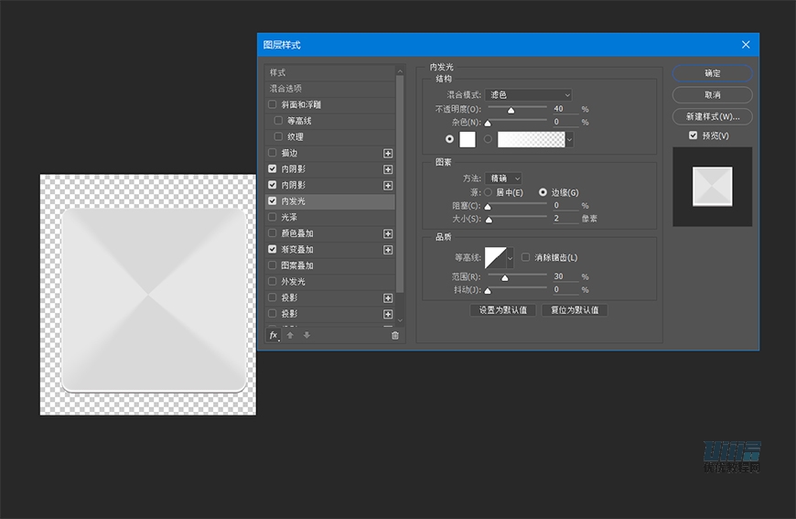Viewport: 796px width, 519px height.
Task: Tick the 等高线 sub-option checkbox
Action: click(x=278, y=120)
